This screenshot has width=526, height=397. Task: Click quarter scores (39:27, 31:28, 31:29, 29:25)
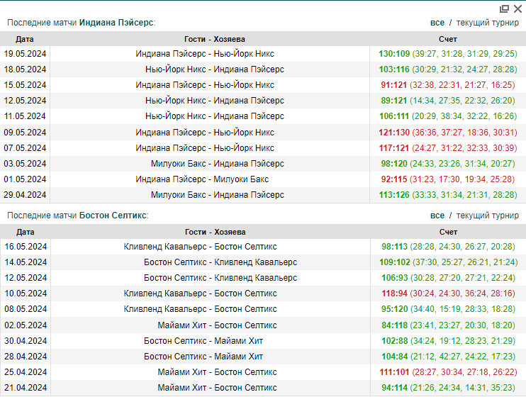pyautogui.click(x=464, y=54)
